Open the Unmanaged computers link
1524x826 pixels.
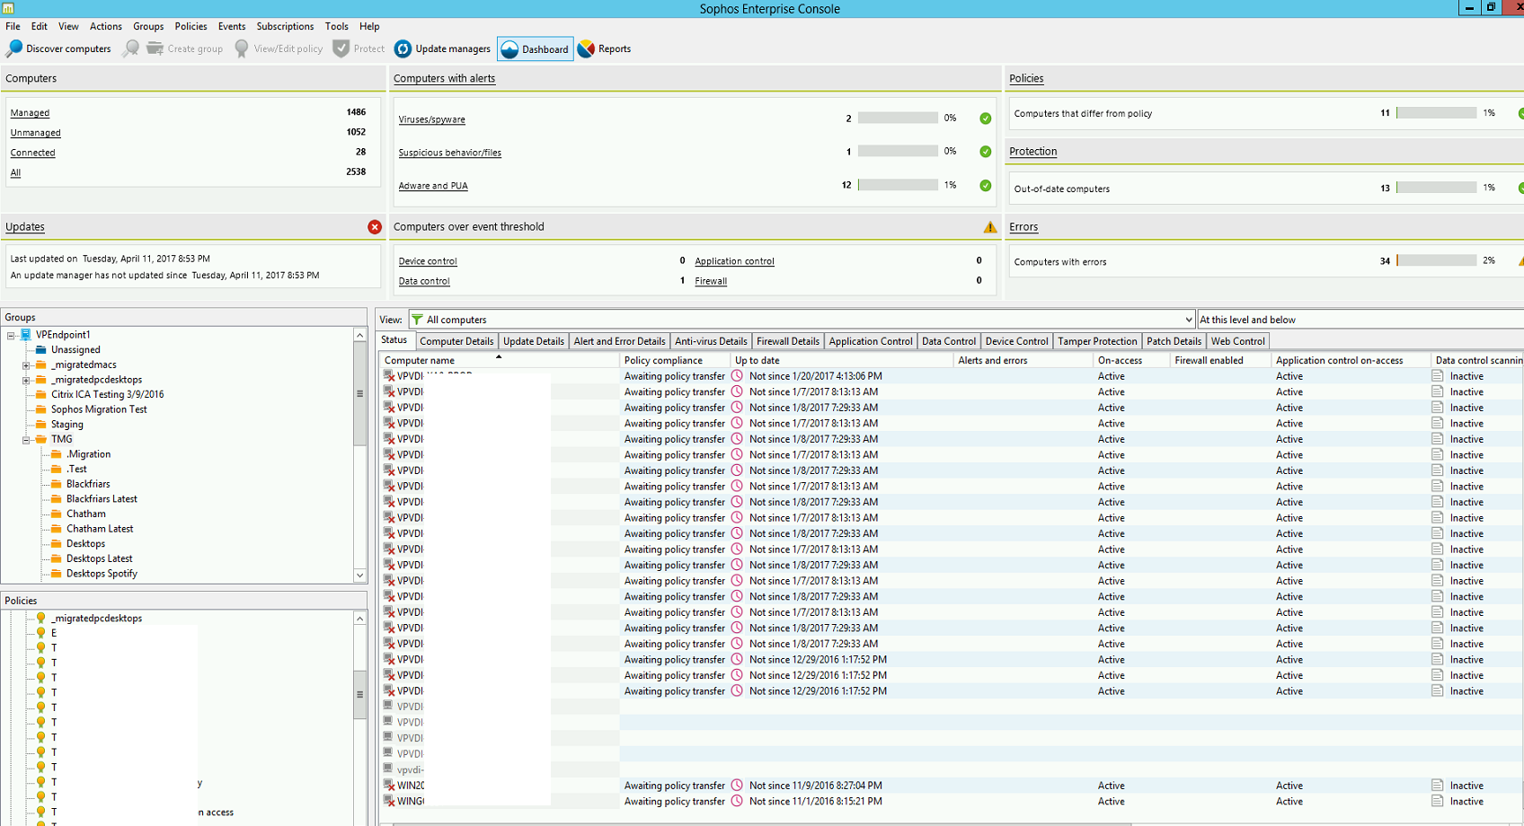click(x=36, y=133)
